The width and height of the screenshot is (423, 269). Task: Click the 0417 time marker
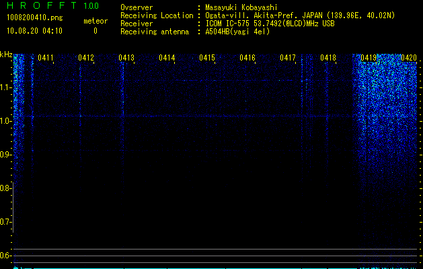pos(288,58)
